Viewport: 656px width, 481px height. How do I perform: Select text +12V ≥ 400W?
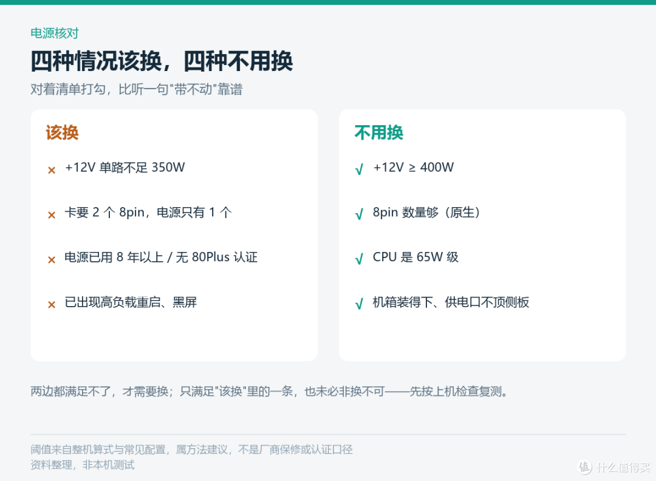coord(414,167)
